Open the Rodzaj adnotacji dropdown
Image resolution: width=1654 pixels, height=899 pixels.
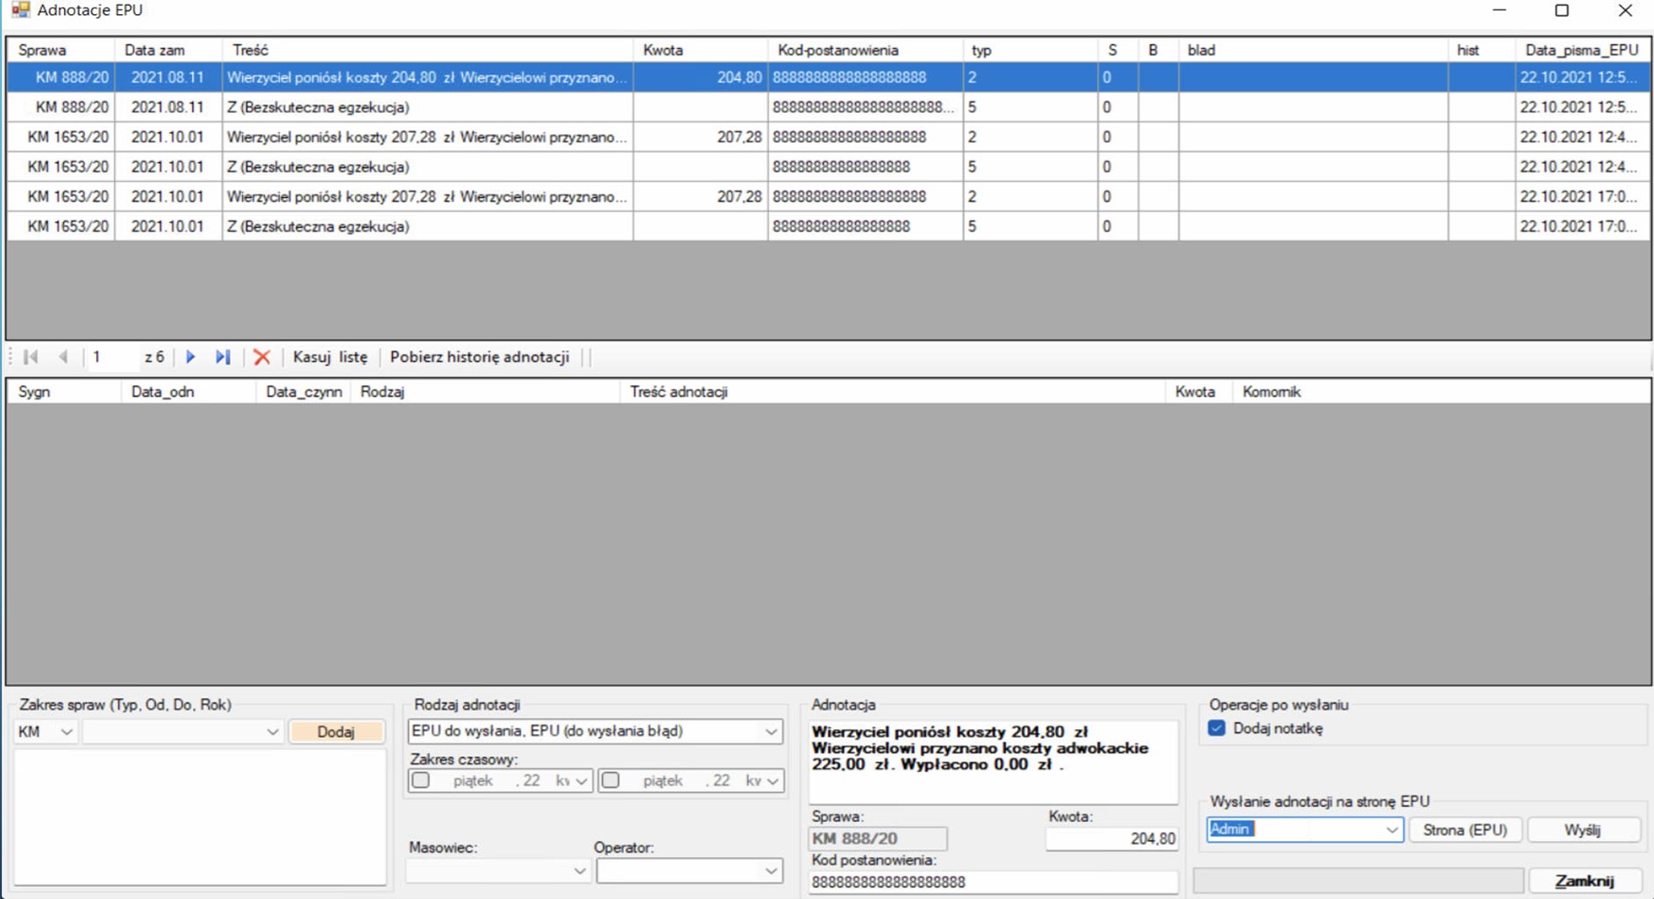771,732
